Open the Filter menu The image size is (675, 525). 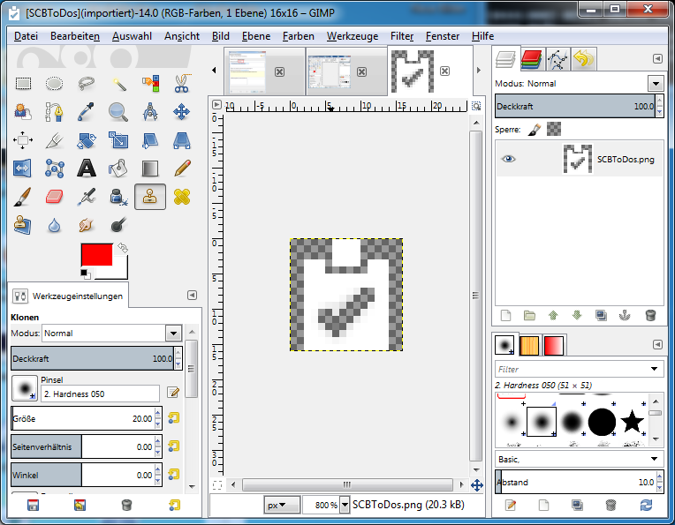pos(402,36)
